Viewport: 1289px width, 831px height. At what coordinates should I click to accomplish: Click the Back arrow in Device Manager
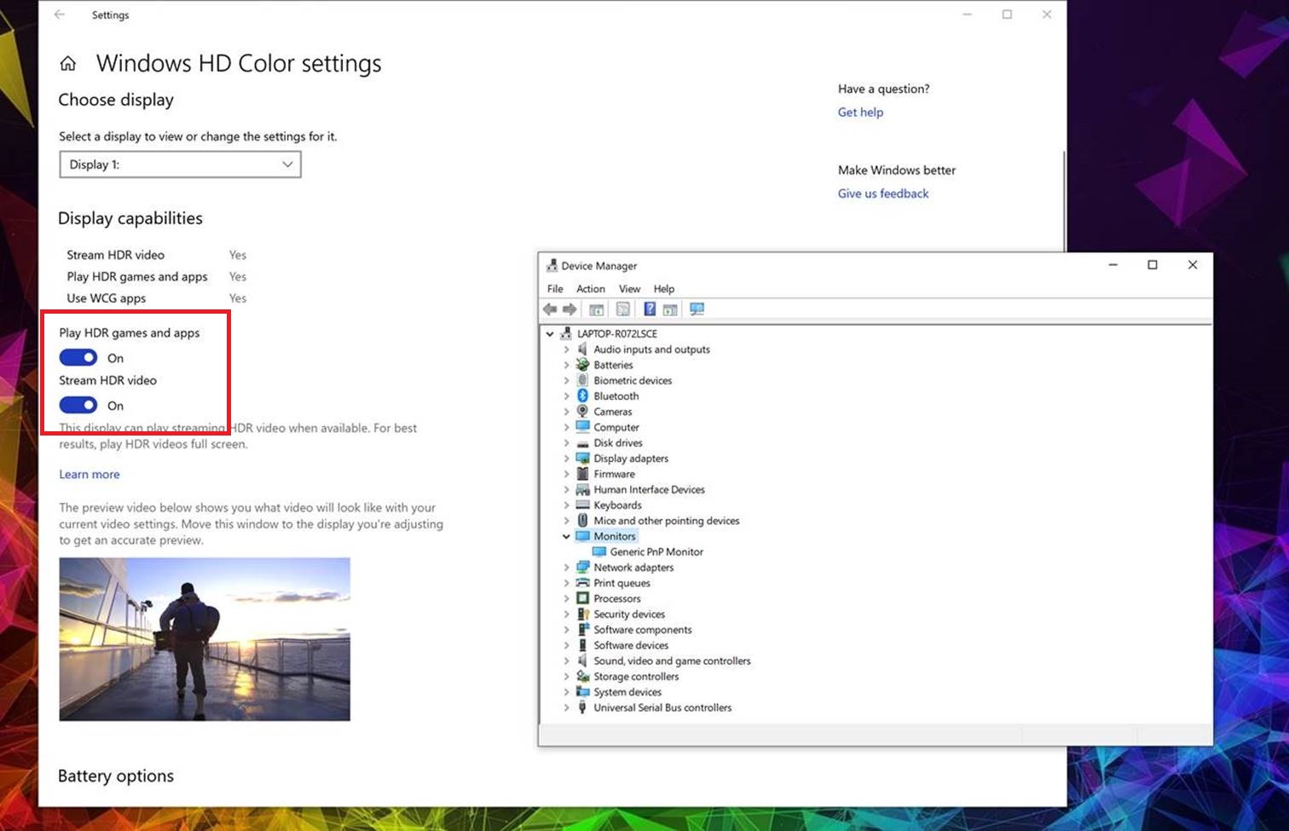click(x=549, y=309)
